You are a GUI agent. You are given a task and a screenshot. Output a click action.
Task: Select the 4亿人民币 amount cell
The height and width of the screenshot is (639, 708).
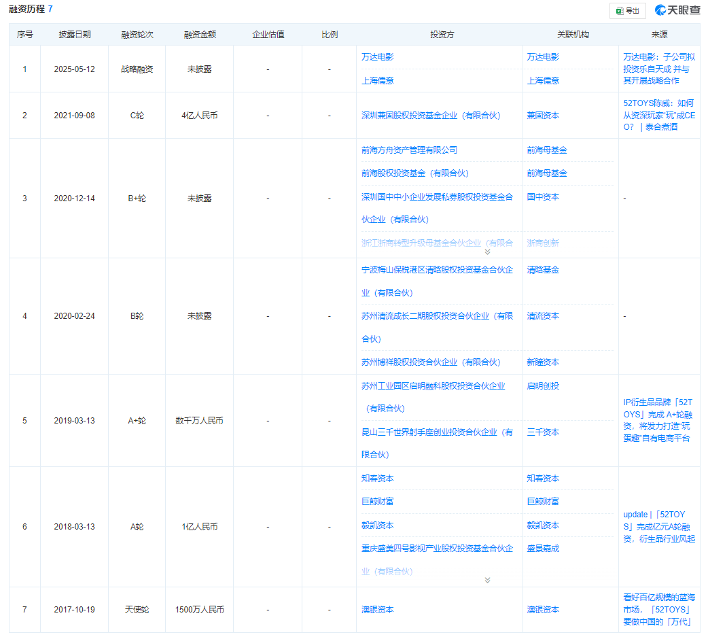pyautogui.click(x=200, y=116)
